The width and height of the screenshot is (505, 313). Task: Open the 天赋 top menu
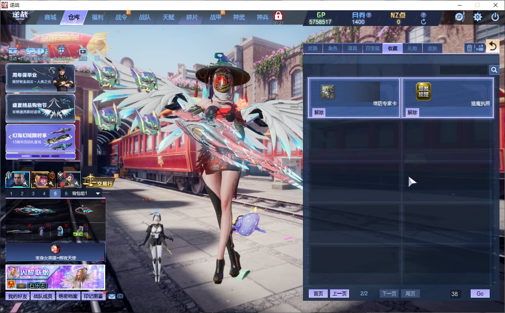click(168, 17)
